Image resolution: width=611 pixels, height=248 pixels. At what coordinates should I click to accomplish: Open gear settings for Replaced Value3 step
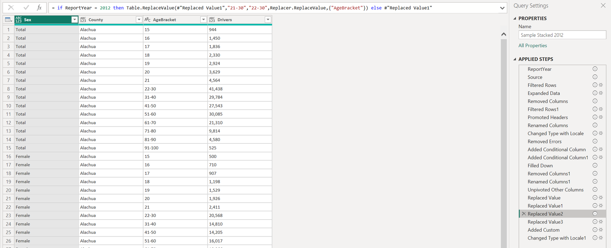click(601, 222)
